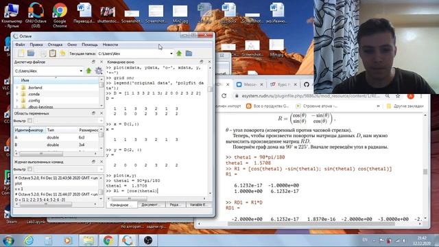Screen dimensions: 439x247
Task: Select variable A row in workspace
Action: click(56, 137)
